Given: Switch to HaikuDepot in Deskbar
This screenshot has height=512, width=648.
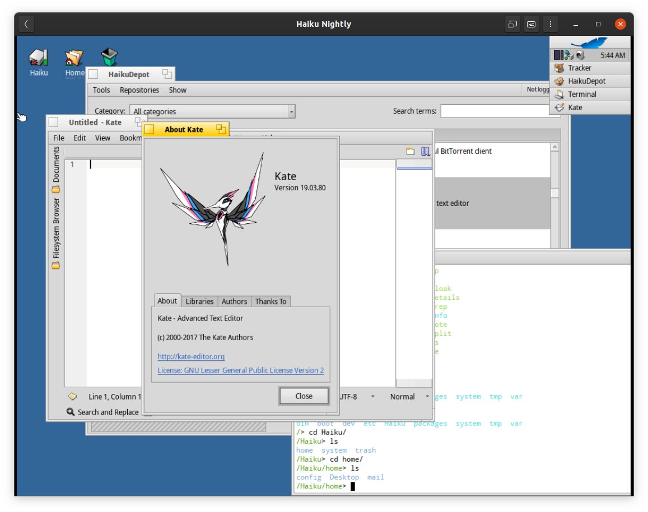Looking at the screenshot, I should coord(590,81).
